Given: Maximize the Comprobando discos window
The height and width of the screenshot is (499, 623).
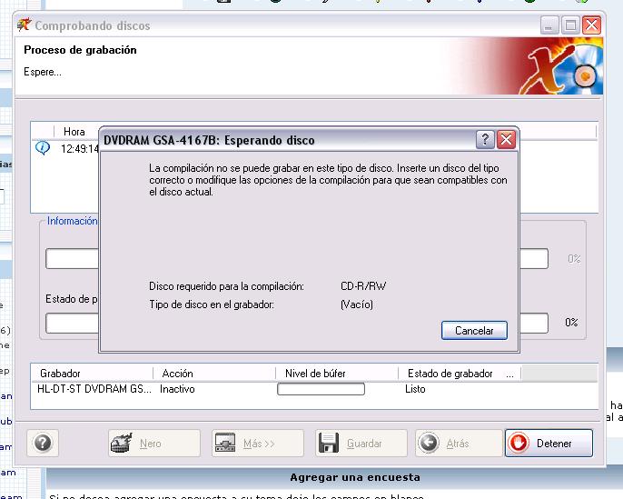Looking at the screenshot, I should pos(570,25).
